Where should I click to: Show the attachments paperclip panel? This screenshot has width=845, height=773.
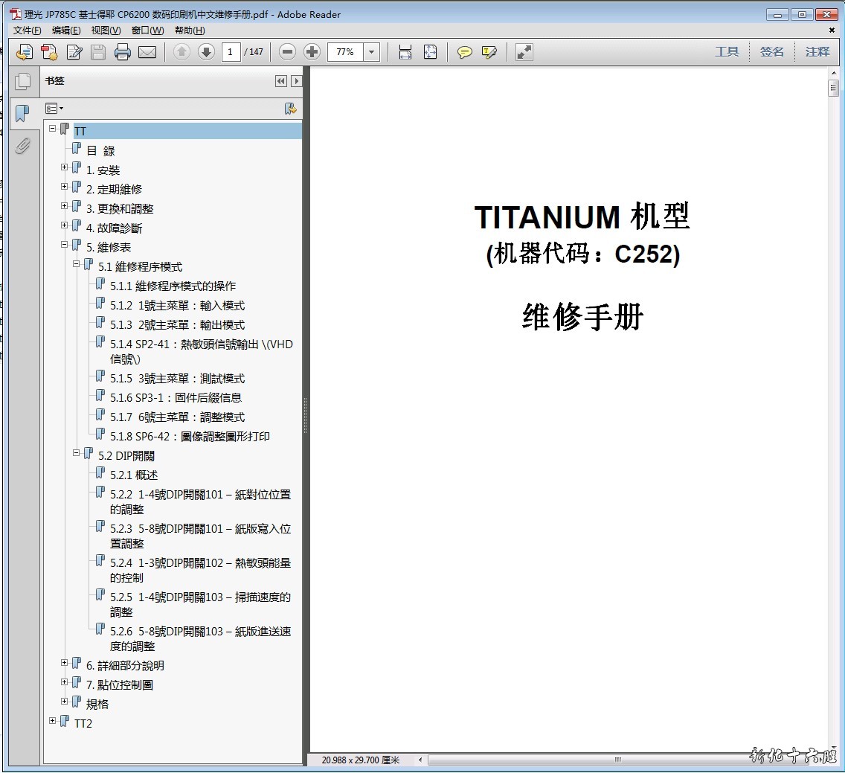pyautogui.click(x=23, y=145)
